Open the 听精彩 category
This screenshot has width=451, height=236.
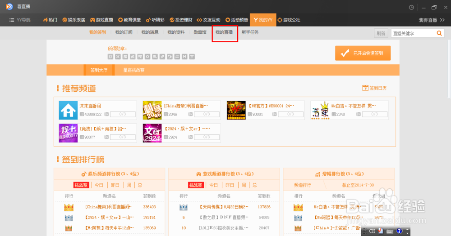(x=155, y=20)
